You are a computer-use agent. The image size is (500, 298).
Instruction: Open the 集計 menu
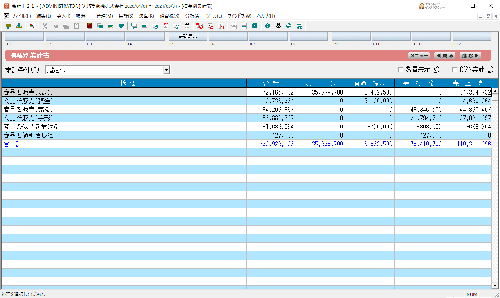126,16
